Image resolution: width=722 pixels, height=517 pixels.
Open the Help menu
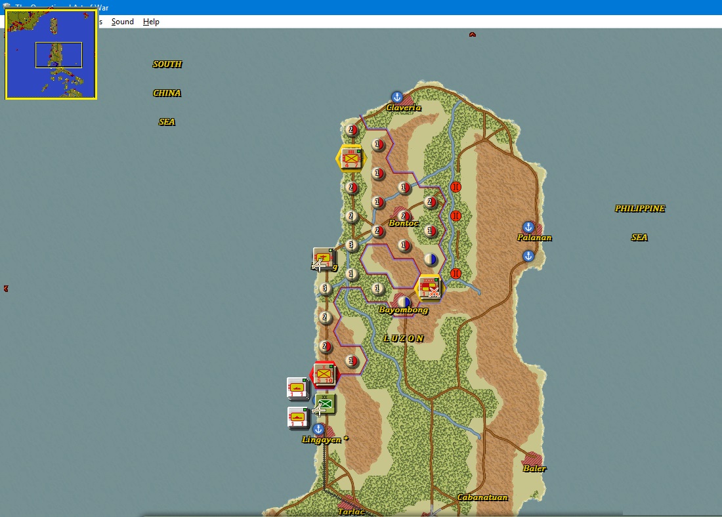click(x=151, y=22)
